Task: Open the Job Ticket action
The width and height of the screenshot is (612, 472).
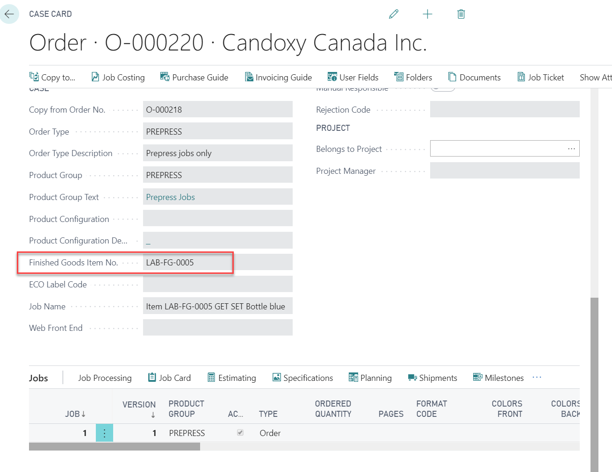Action: (x=540, y=78)
